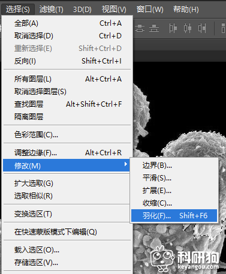This screenshot has width=226, height=274.
Task: Select 收缩(C)... in the submenu
Action: (x=174, y=203)
